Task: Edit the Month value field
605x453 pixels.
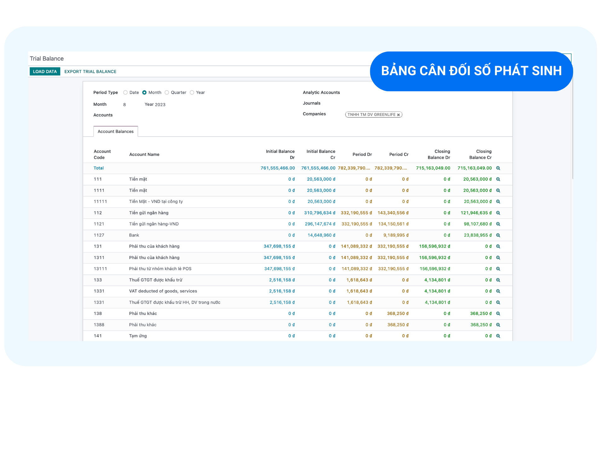Action: [124, 104]
